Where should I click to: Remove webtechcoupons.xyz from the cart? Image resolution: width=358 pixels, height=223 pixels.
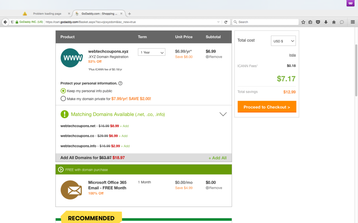click(214, 57)
